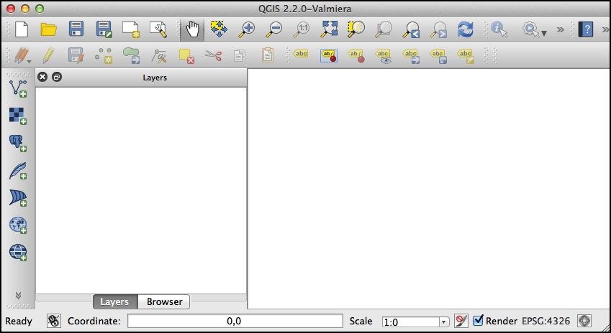The height and width of the screenshot is (333, 611).
Task: Click Add PostGIS Layers elephant icon
Action: [18, 144]
